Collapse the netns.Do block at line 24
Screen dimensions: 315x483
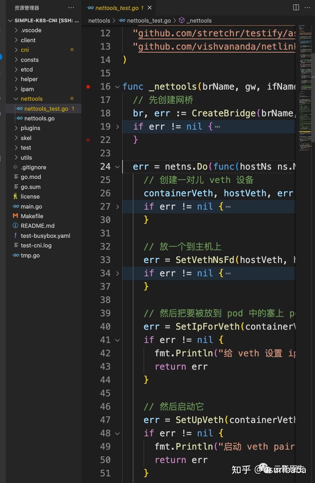118,167
